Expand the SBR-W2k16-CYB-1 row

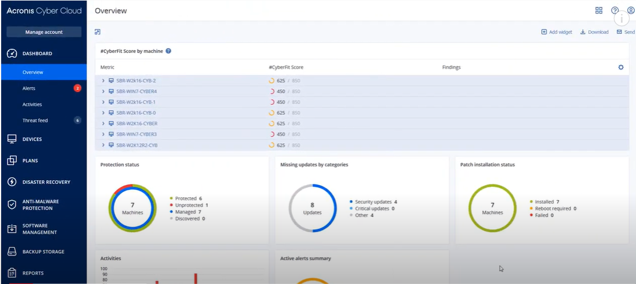[x=104, y=102]
